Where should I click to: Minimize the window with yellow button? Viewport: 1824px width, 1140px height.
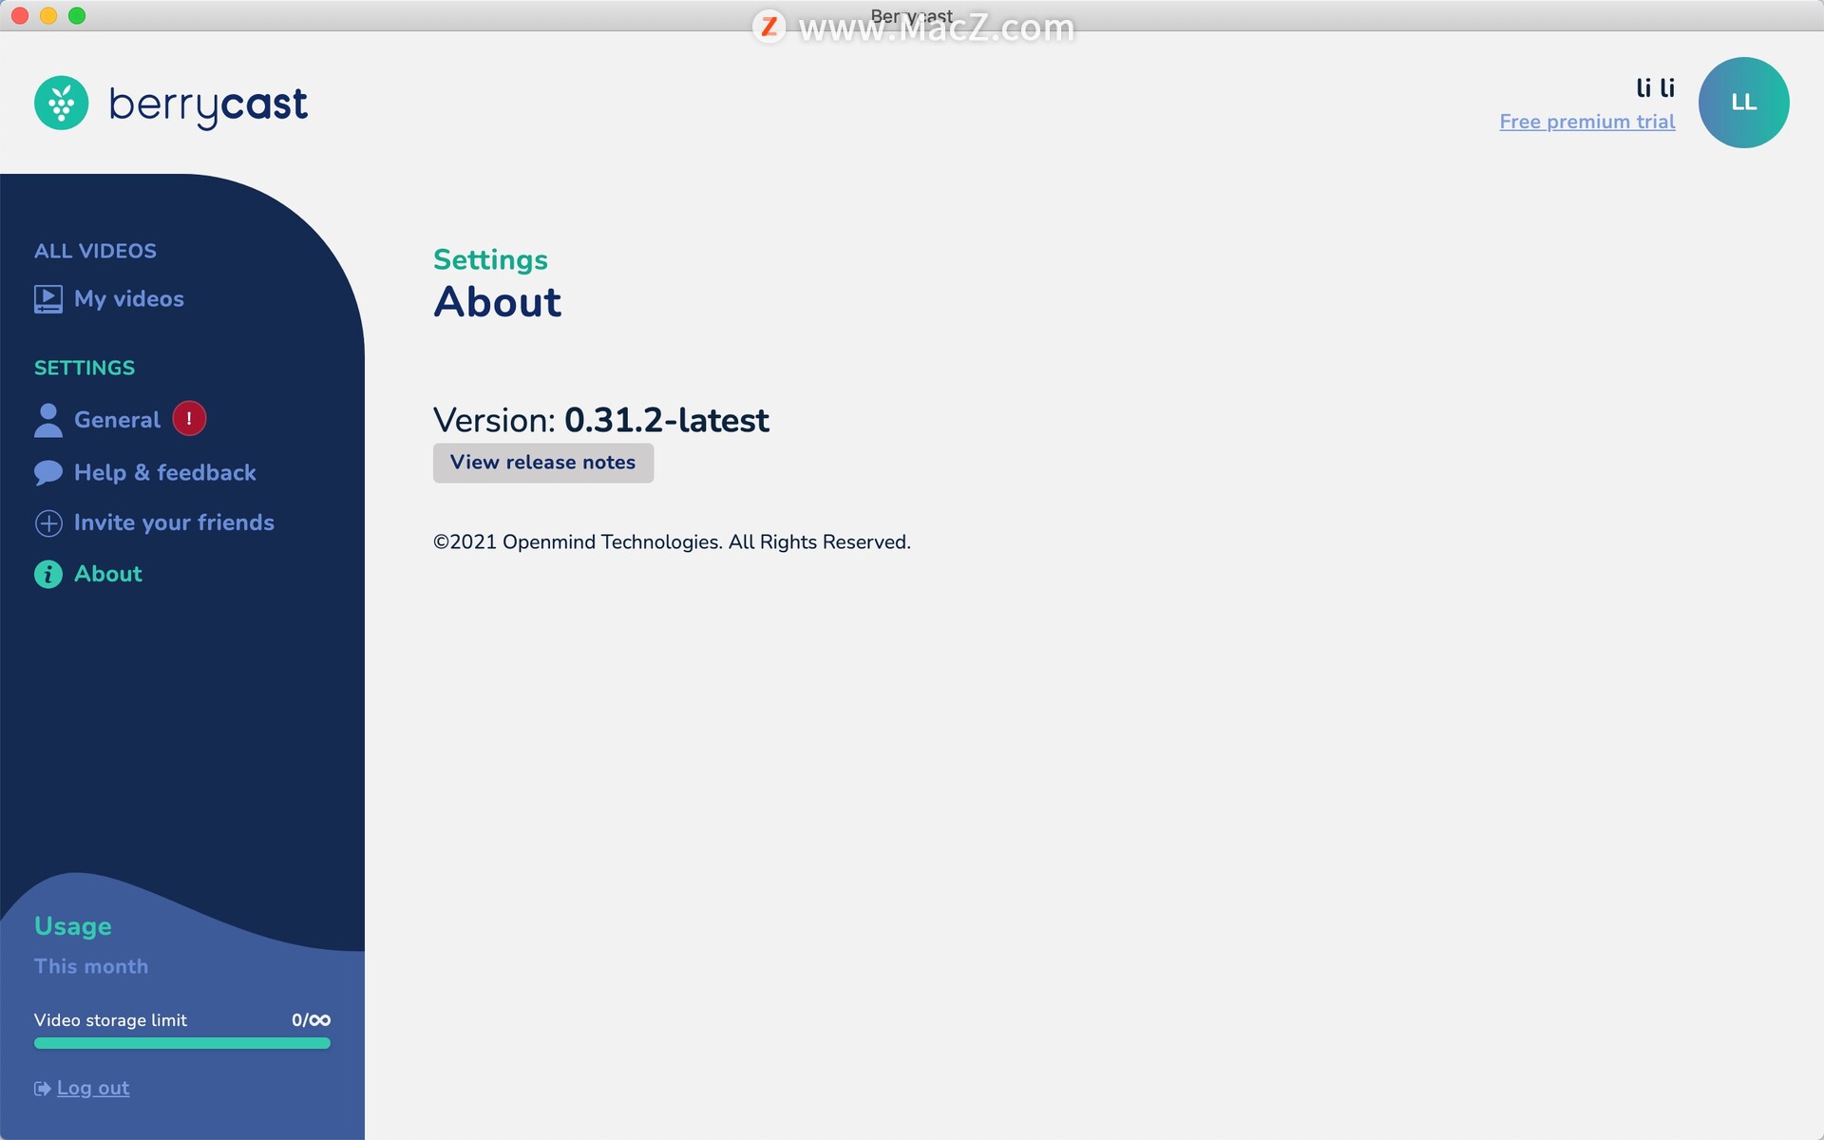[x=48, y=15]
